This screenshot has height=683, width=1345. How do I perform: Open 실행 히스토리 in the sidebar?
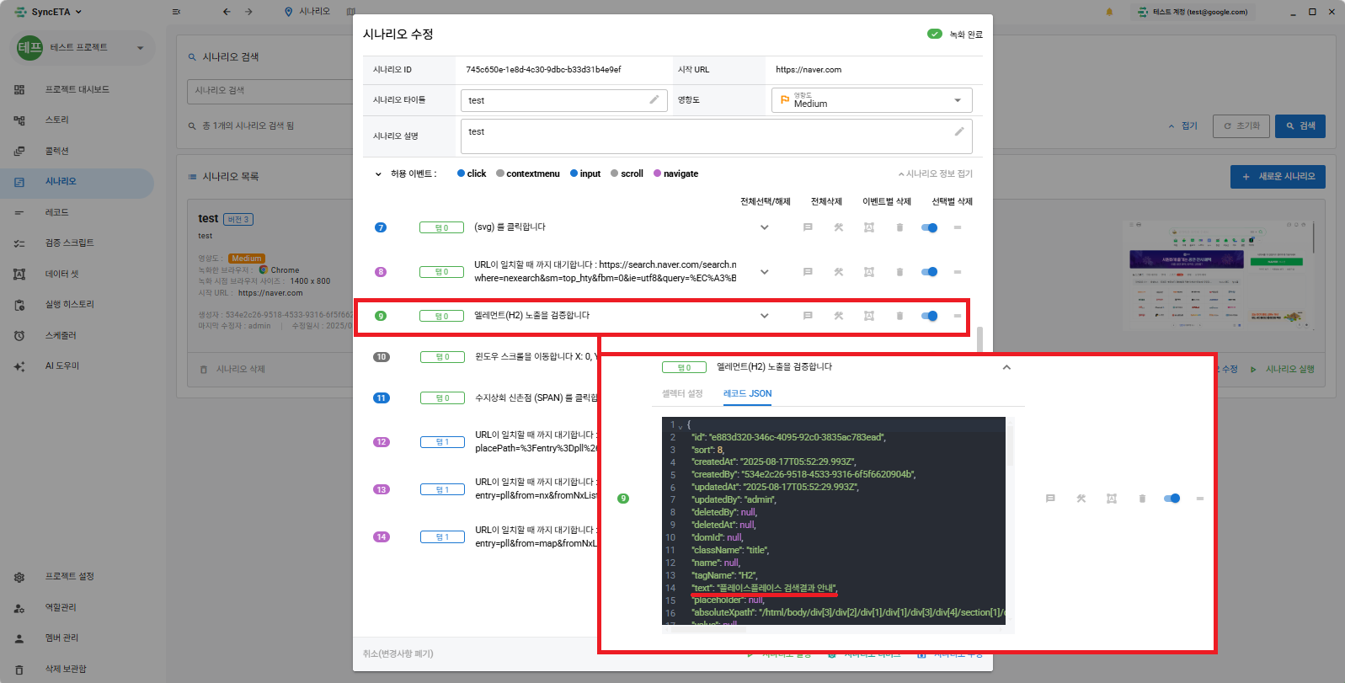pyautogui.click(x=69, y=304)
